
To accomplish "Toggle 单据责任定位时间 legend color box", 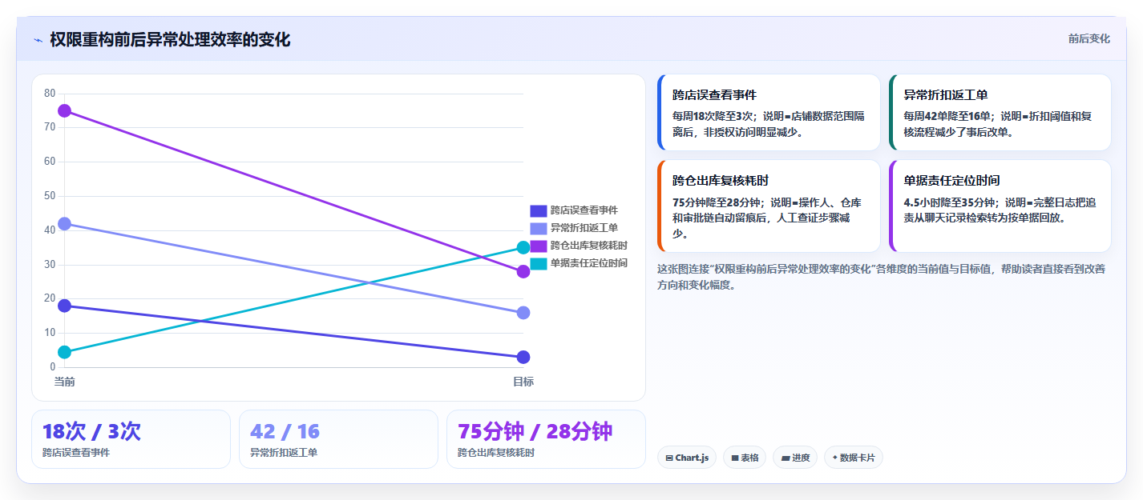I will click(x=539, y=263).
